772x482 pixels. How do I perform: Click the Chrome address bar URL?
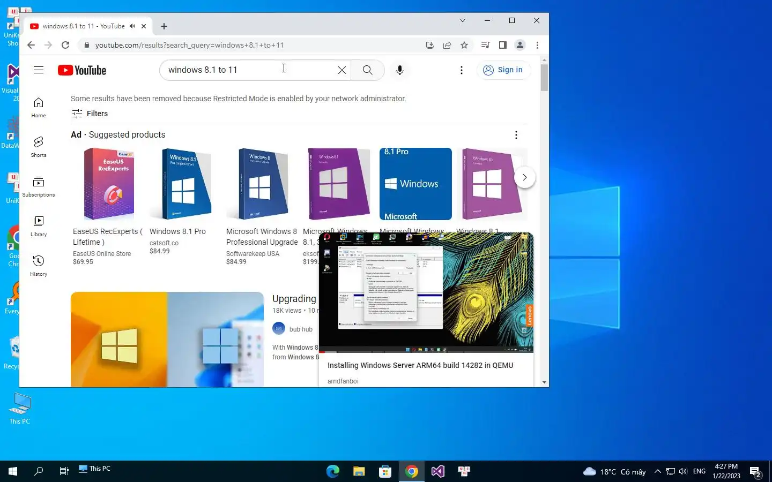point(189,45)
